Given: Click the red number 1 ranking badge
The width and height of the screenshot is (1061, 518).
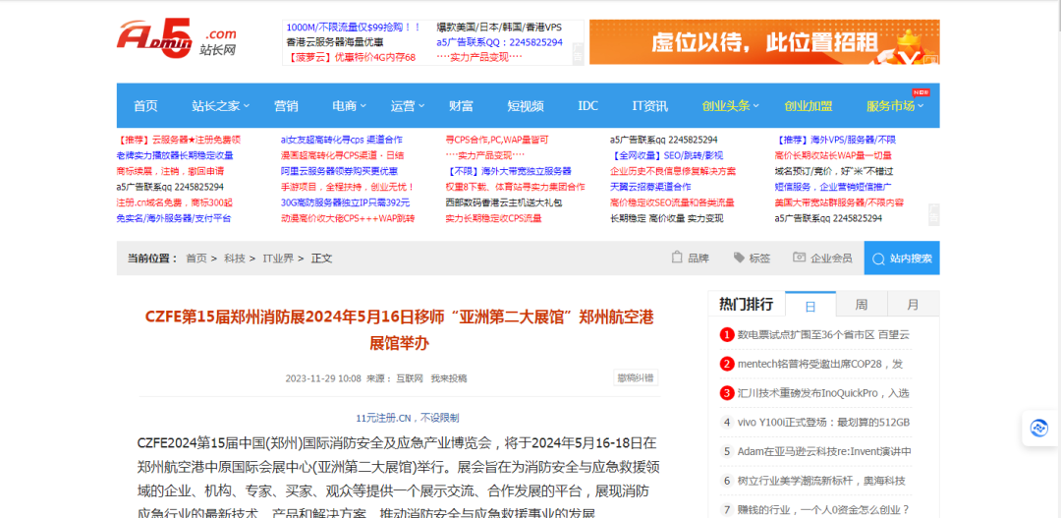Looking at the screenshot, I should (x=727, y=334).
